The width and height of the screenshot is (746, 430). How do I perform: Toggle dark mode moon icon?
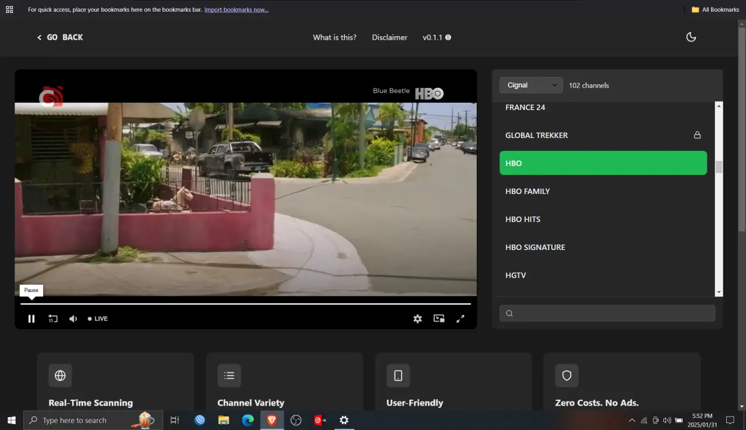tap(691, 37)
